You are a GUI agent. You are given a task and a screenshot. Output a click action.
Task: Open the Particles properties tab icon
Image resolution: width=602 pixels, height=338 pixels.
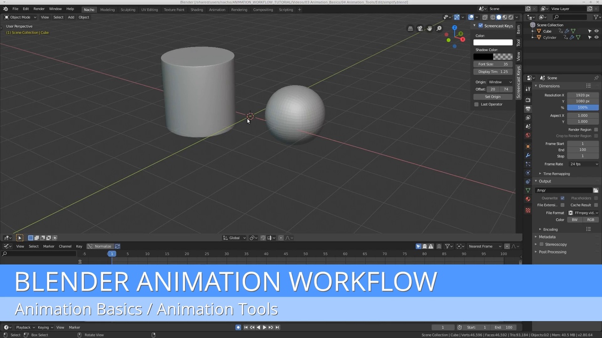pos(528,164)
